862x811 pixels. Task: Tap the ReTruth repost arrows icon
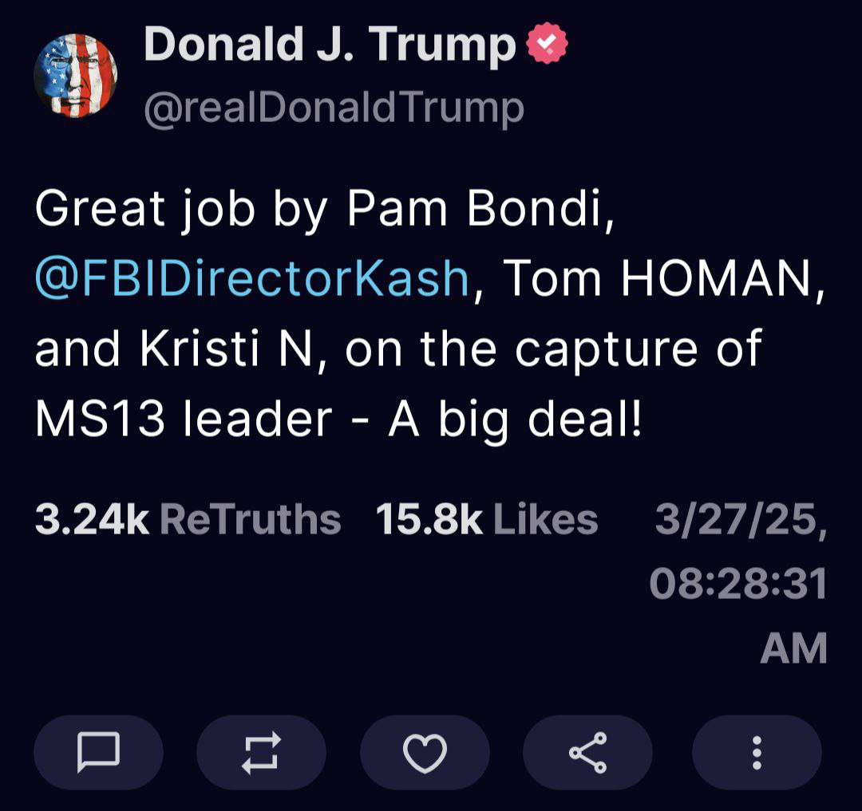pyautogui.click(x=261, y=752)
